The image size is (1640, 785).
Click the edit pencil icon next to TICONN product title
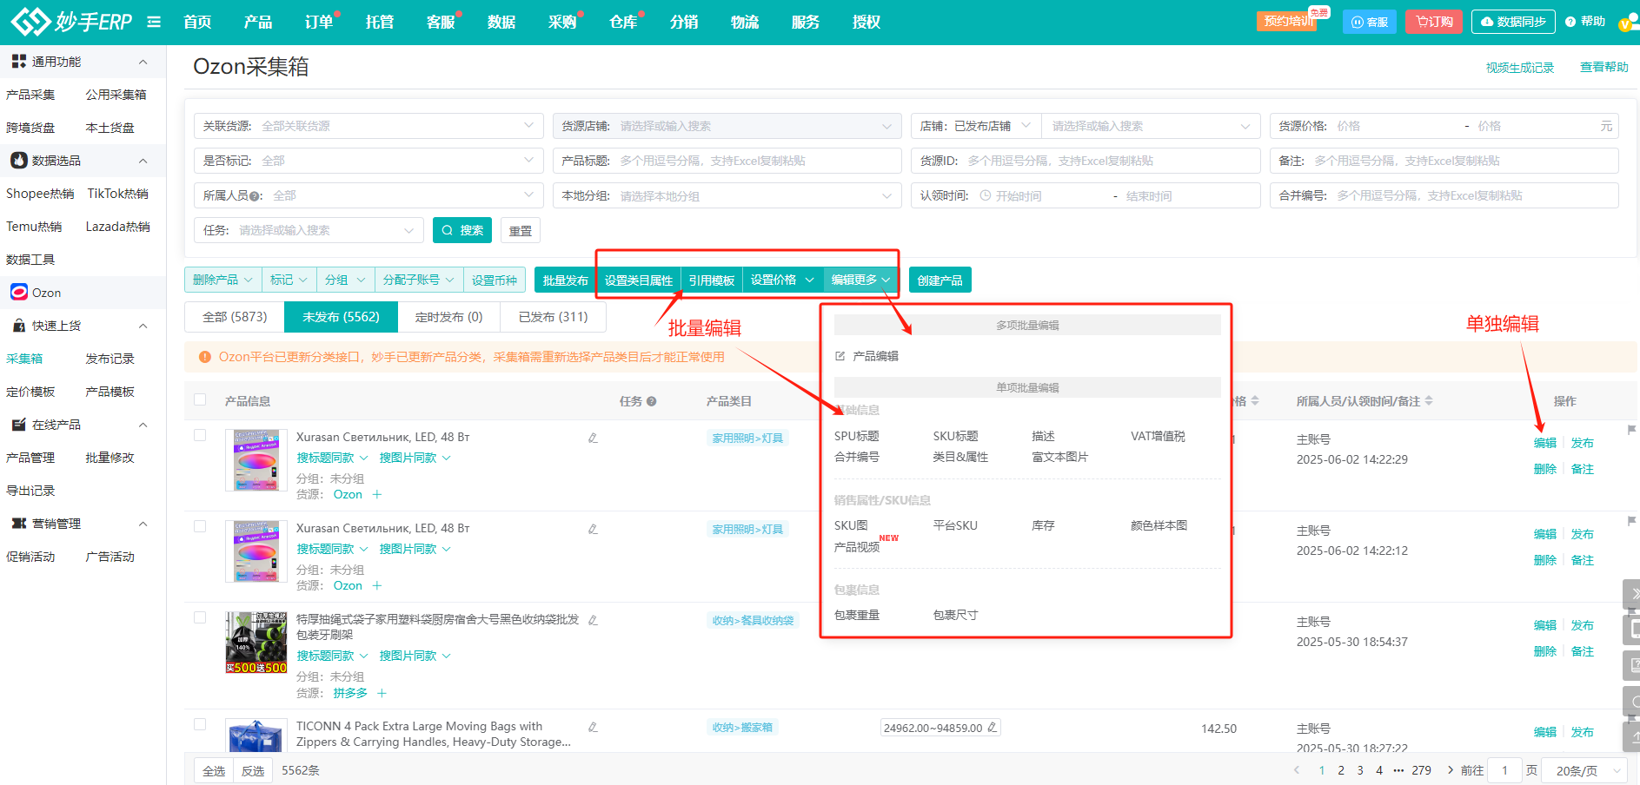pyautogui.click(x=593, y=727)
